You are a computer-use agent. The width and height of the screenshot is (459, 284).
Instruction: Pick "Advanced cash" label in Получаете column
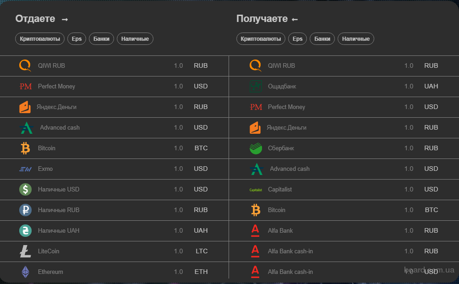point(290,169)
